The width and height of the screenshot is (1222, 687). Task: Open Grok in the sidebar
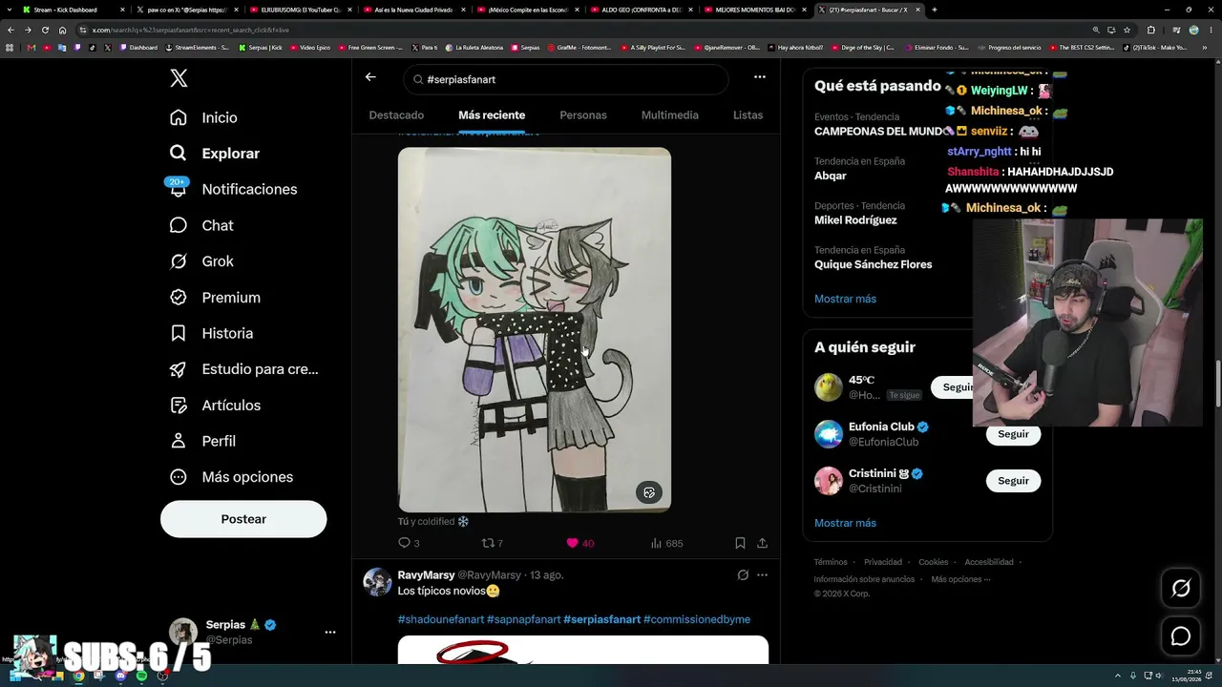tap(201, 261)
